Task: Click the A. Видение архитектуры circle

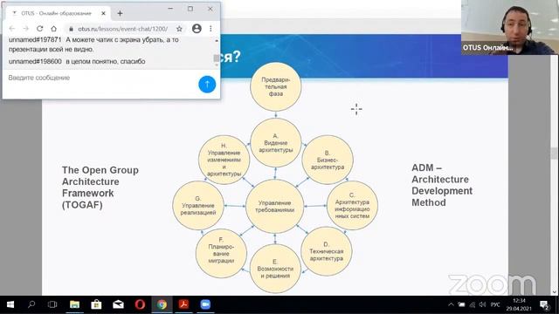Action: [276, 142]
